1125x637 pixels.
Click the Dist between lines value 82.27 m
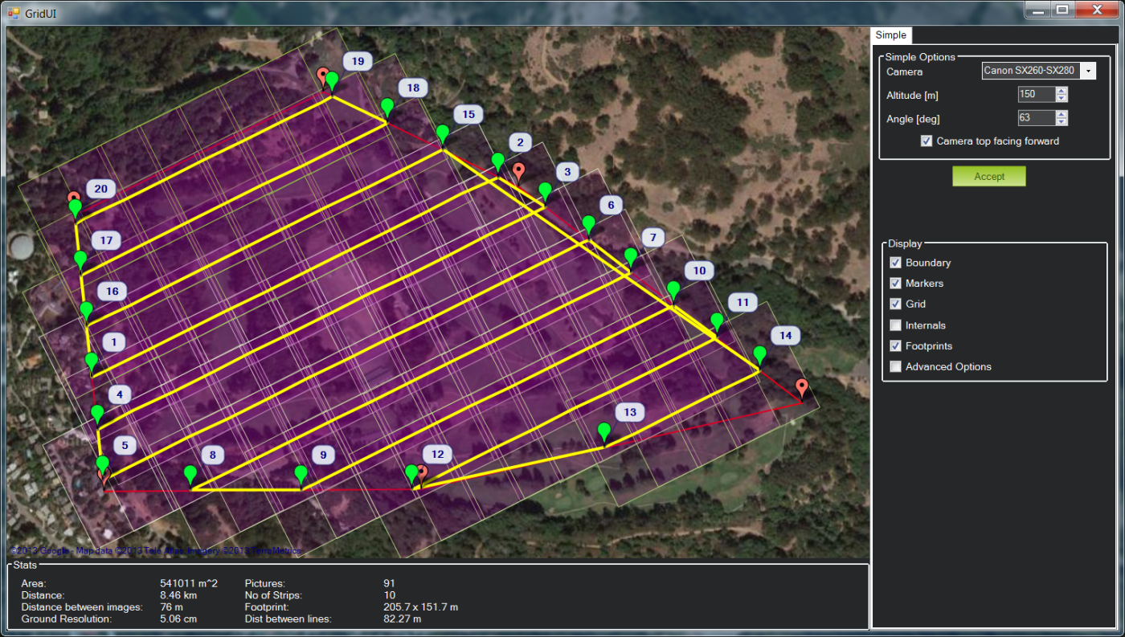coord(403,619)
